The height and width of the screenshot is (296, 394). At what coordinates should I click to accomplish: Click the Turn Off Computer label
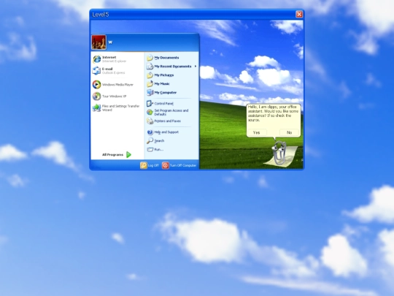tap(183, 165)
